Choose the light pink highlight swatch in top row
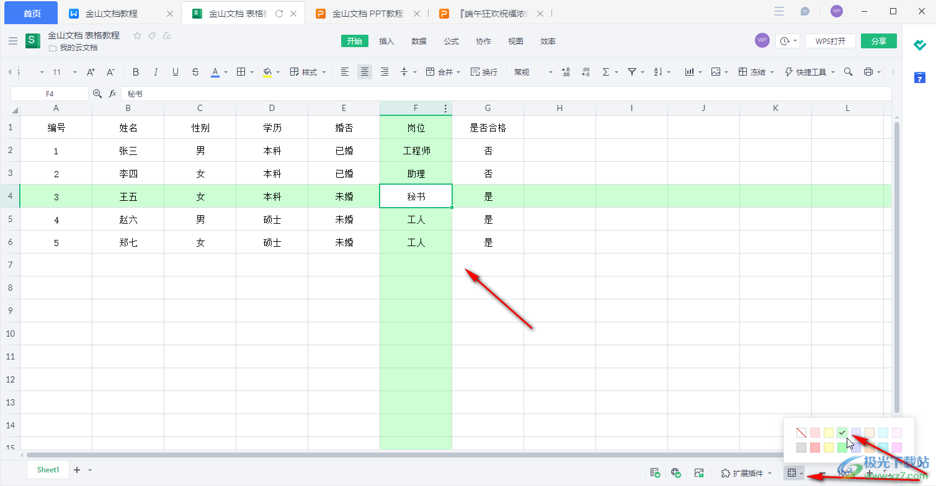This screenshot has width=936, height=486. [x=815, y=433]
